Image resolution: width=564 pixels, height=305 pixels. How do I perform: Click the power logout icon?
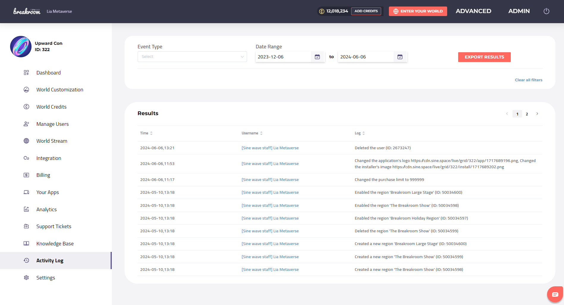(546, 11)
